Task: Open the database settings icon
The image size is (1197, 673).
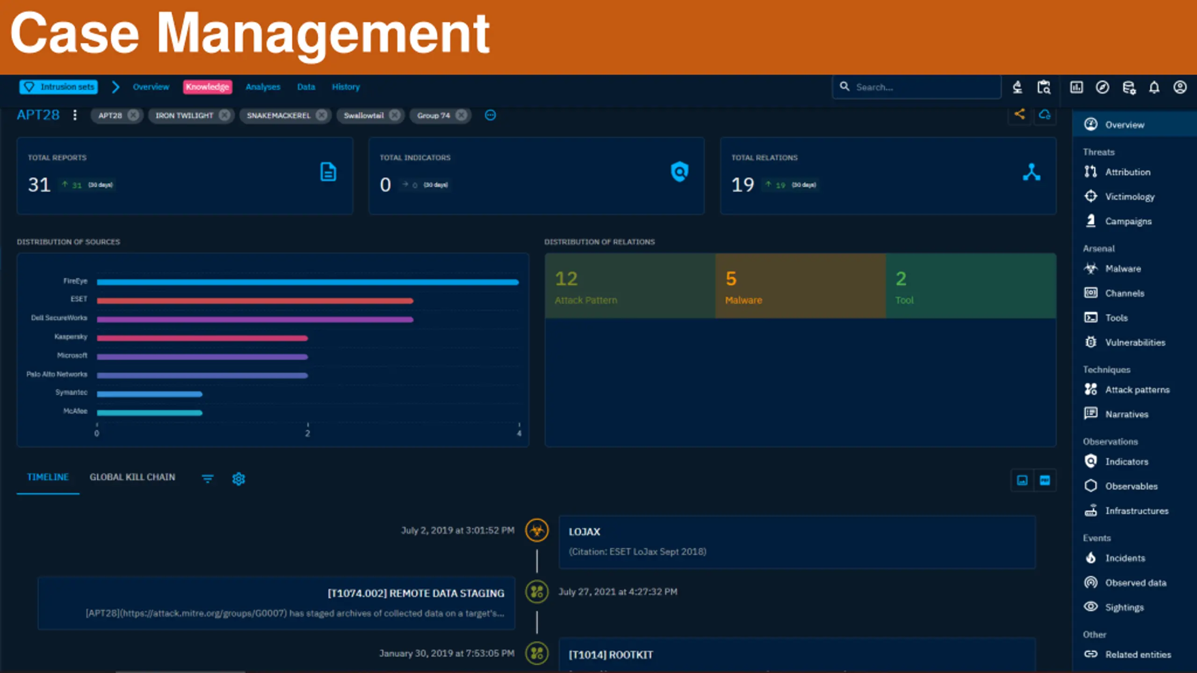Action: click(1129, 87)
